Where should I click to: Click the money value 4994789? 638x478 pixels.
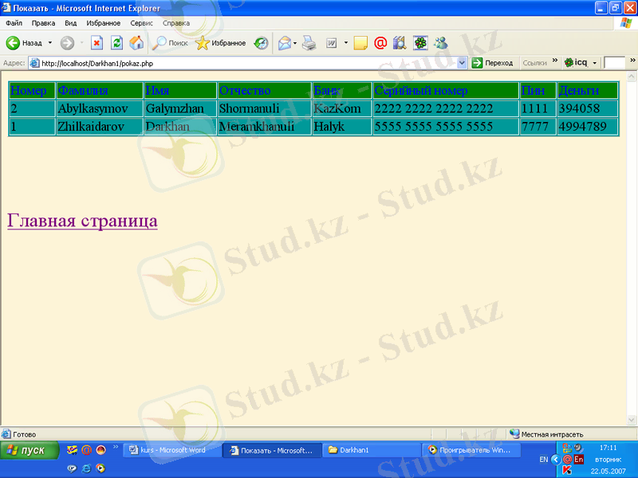pos(587,127)
